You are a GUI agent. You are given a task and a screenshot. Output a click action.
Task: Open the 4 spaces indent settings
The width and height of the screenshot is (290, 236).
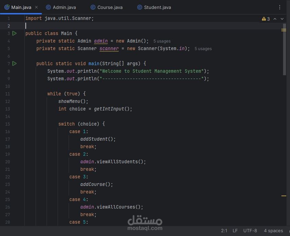(x=273, y=231)
